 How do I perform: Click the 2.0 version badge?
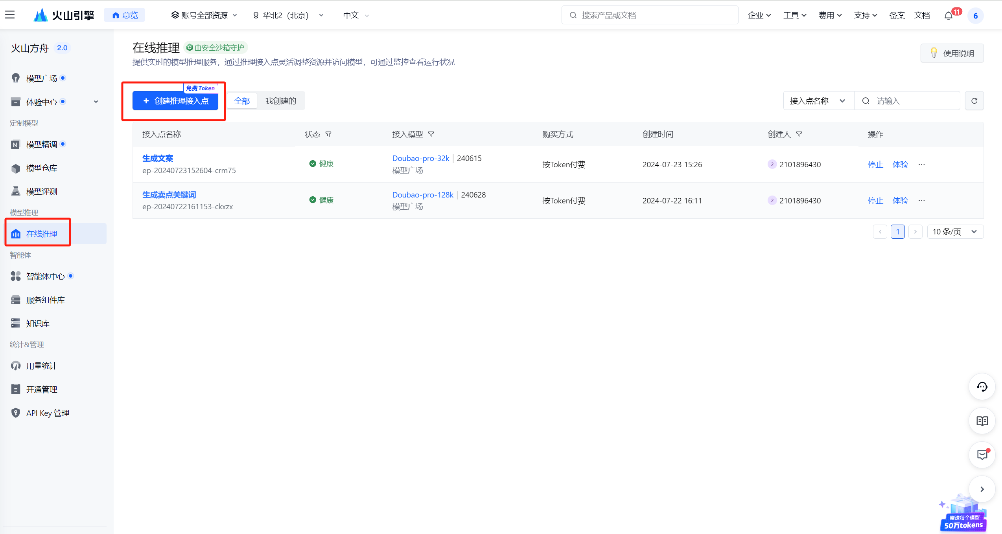coord(62,48)
